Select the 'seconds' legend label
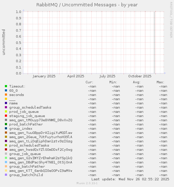The width and height of the screenshot is (174, 187). tap(16, 95)
